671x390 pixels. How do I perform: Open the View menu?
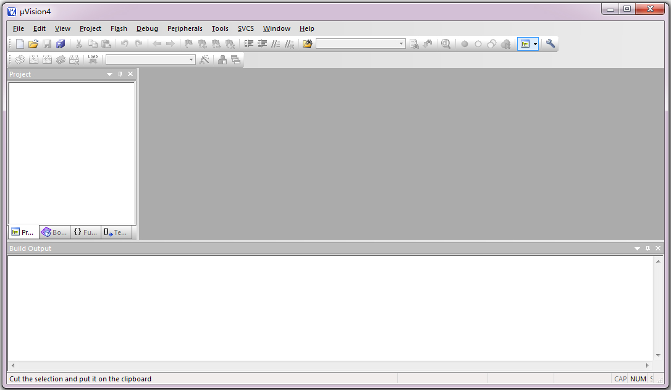[62, 28]
